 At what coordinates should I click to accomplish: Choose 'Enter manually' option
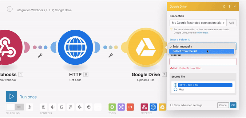[x=202, y=46]
